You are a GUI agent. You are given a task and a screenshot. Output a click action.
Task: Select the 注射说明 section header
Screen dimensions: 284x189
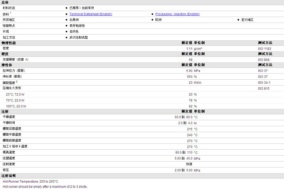8,176
